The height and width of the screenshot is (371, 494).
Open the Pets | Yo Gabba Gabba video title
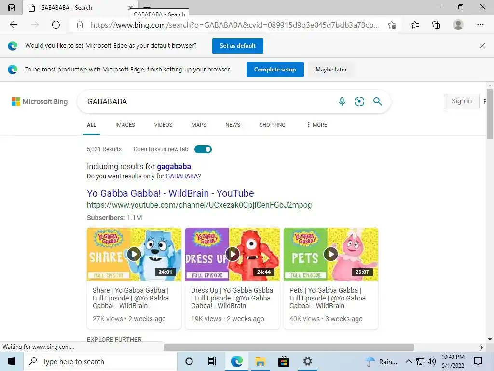[x=328, y=298]
